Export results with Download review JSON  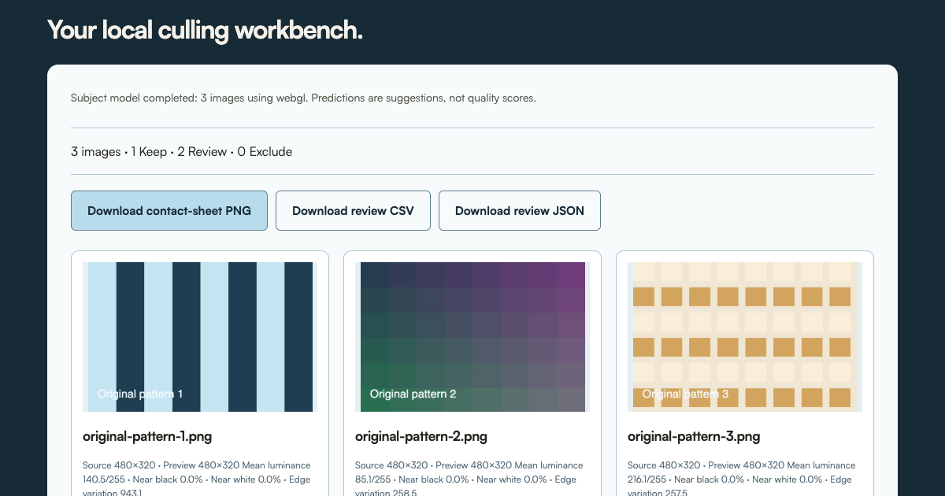[520, 210]
